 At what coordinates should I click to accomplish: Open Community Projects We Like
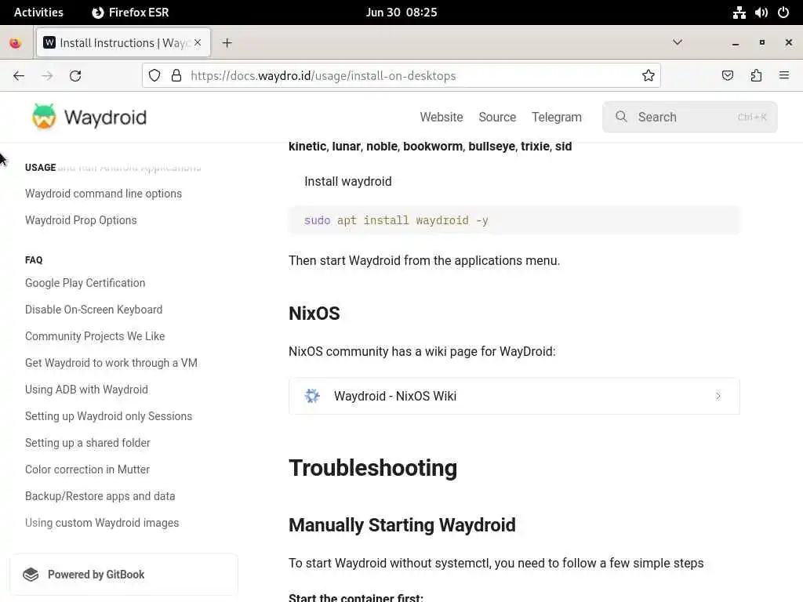(95, 336)
